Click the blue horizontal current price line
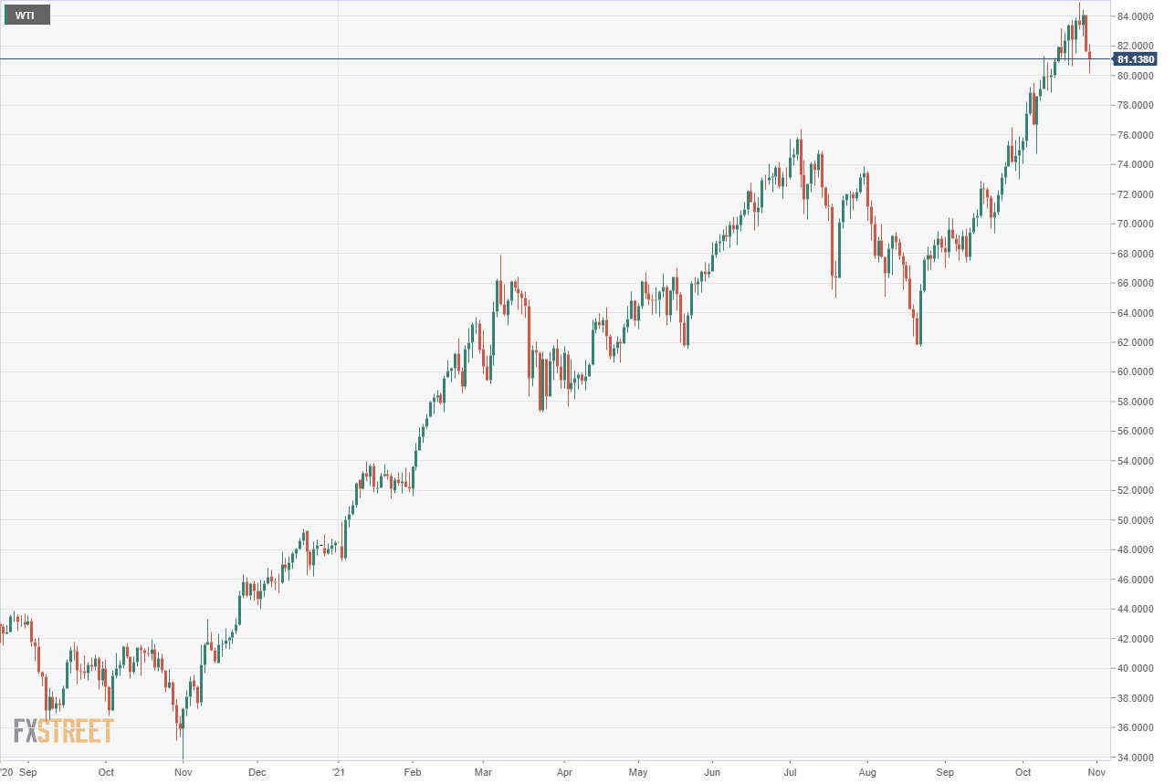The image size is (1175, 784). coord(548,59)
